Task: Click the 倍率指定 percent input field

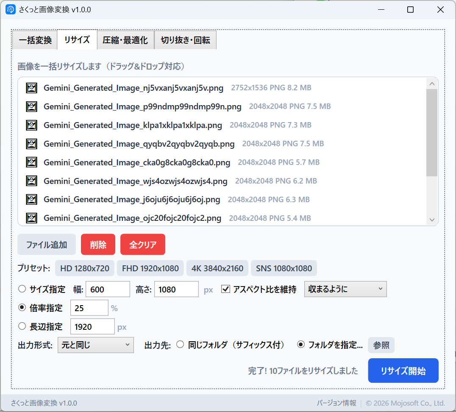Action: [x=89, y=308]
